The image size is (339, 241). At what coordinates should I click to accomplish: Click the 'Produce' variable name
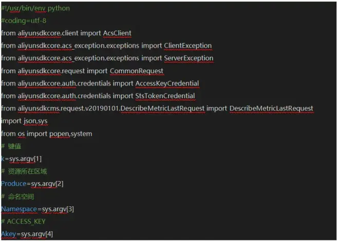14,184
